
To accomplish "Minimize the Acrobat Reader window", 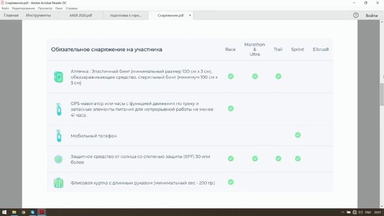I will click(354, 2).
